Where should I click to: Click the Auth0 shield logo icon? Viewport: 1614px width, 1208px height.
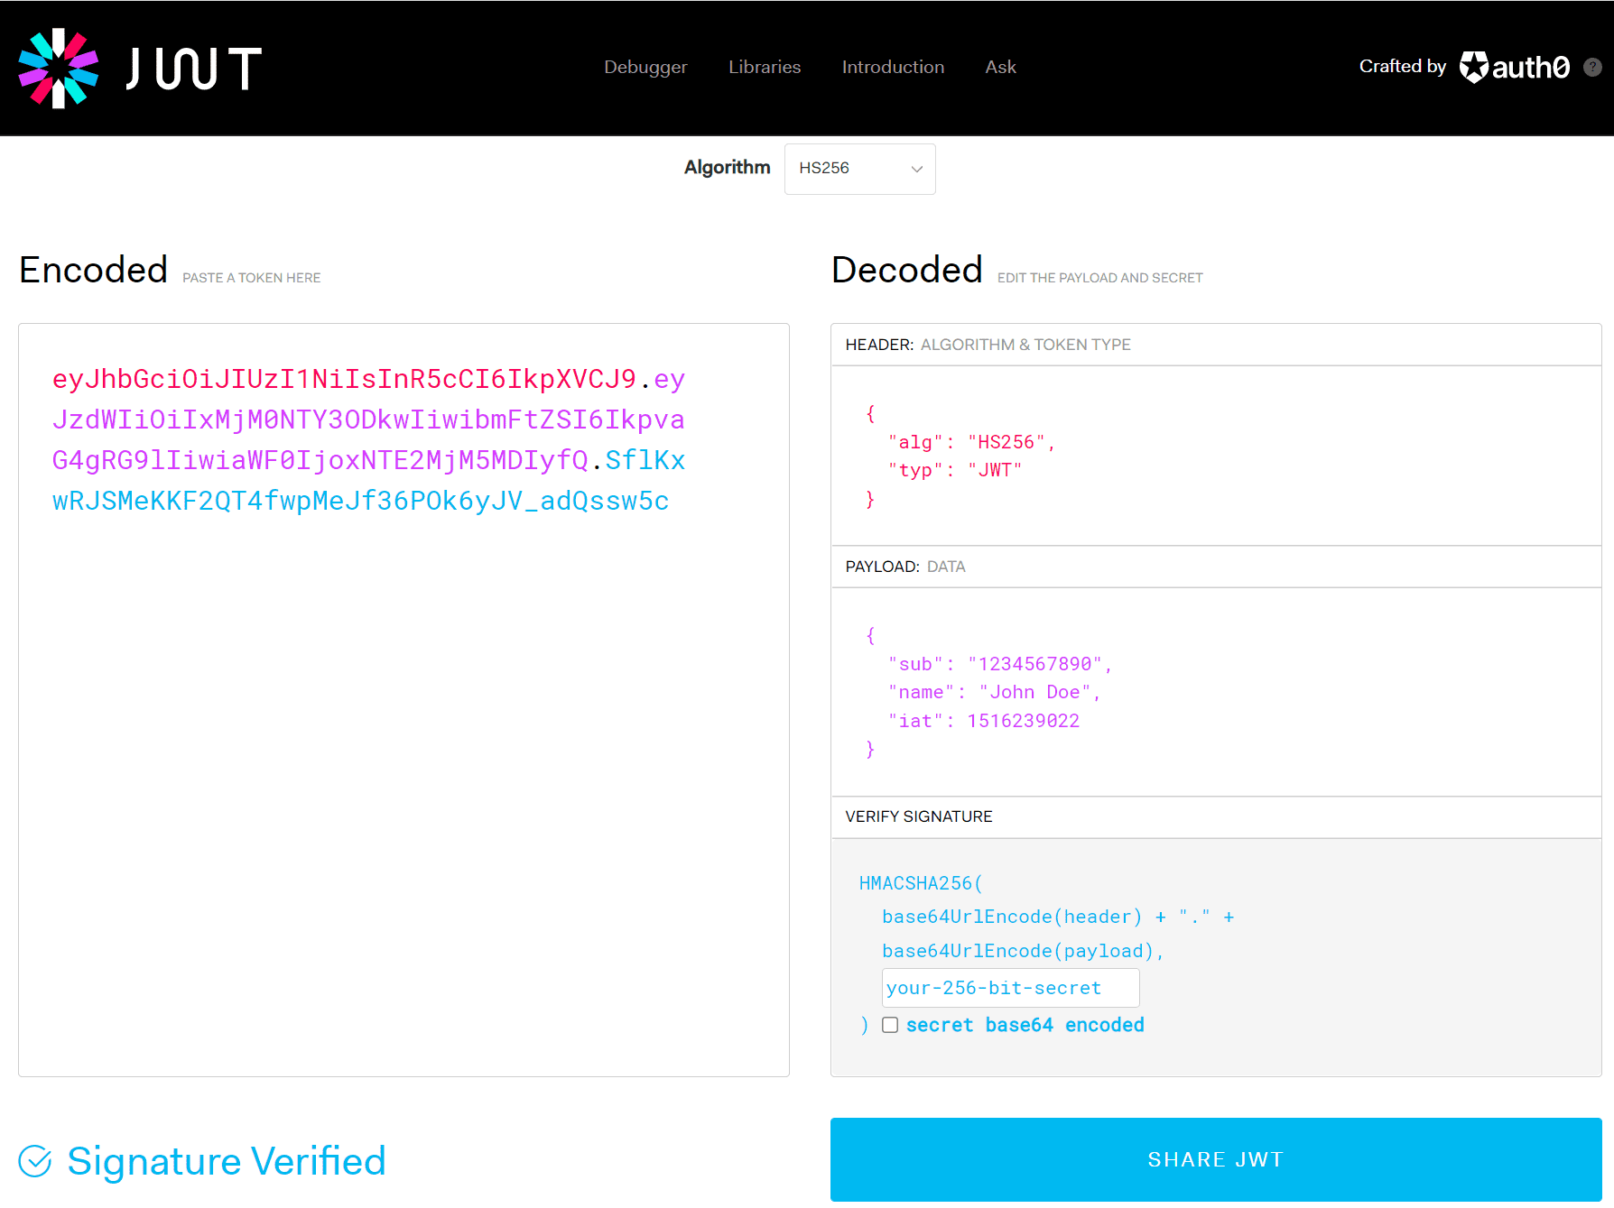[1474, 67]
